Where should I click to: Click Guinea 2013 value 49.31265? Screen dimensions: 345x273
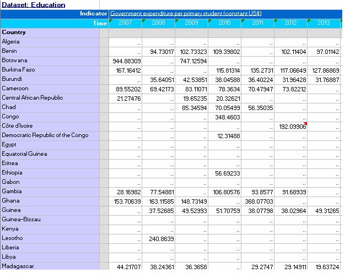(x=327, y=211)
